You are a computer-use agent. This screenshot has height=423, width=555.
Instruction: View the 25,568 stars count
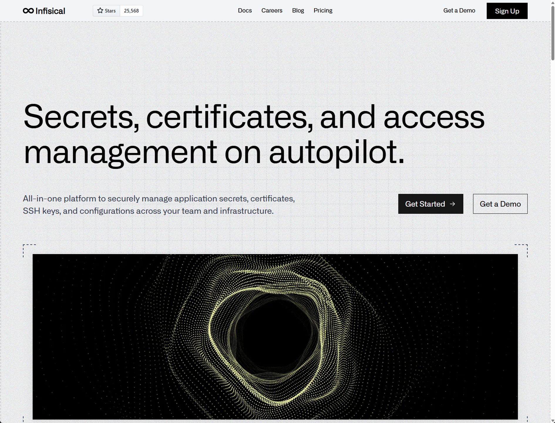(x=131, y=11)
